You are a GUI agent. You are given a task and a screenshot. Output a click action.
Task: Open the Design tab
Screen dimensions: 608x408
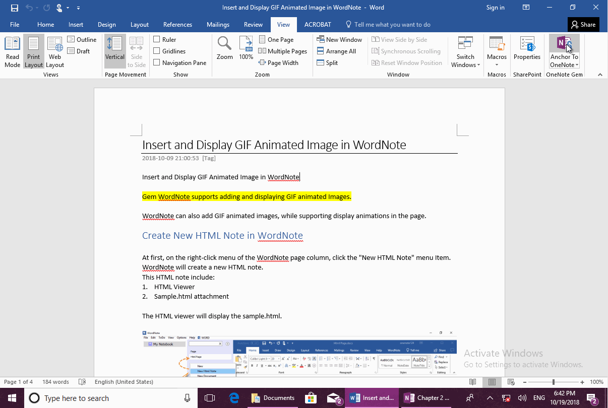tap(106, 25)
